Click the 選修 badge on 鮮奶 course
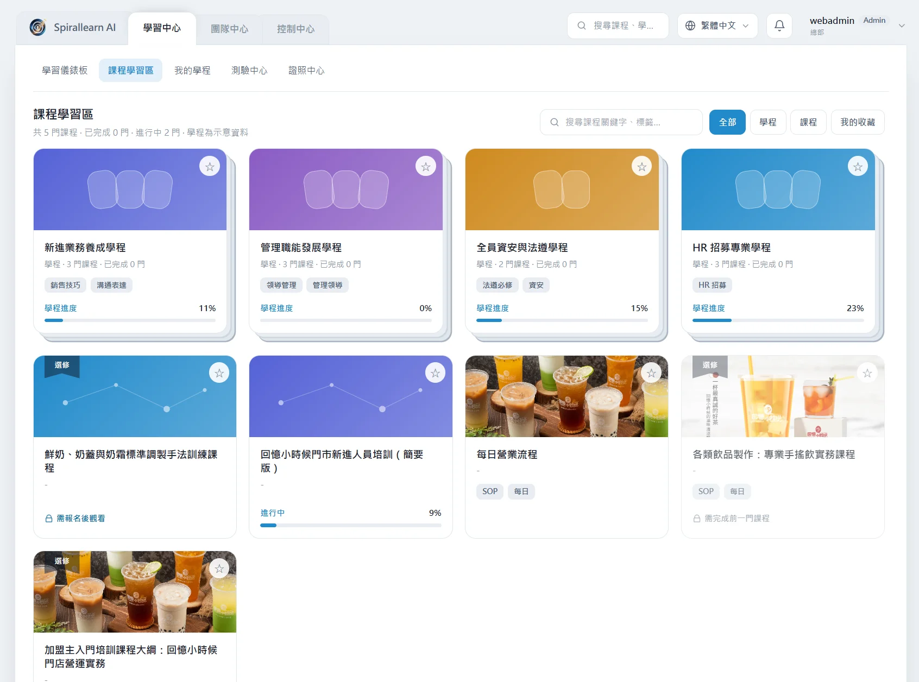Image resolution: width=919 pixels, height=682 pixels. click(62, 365)
